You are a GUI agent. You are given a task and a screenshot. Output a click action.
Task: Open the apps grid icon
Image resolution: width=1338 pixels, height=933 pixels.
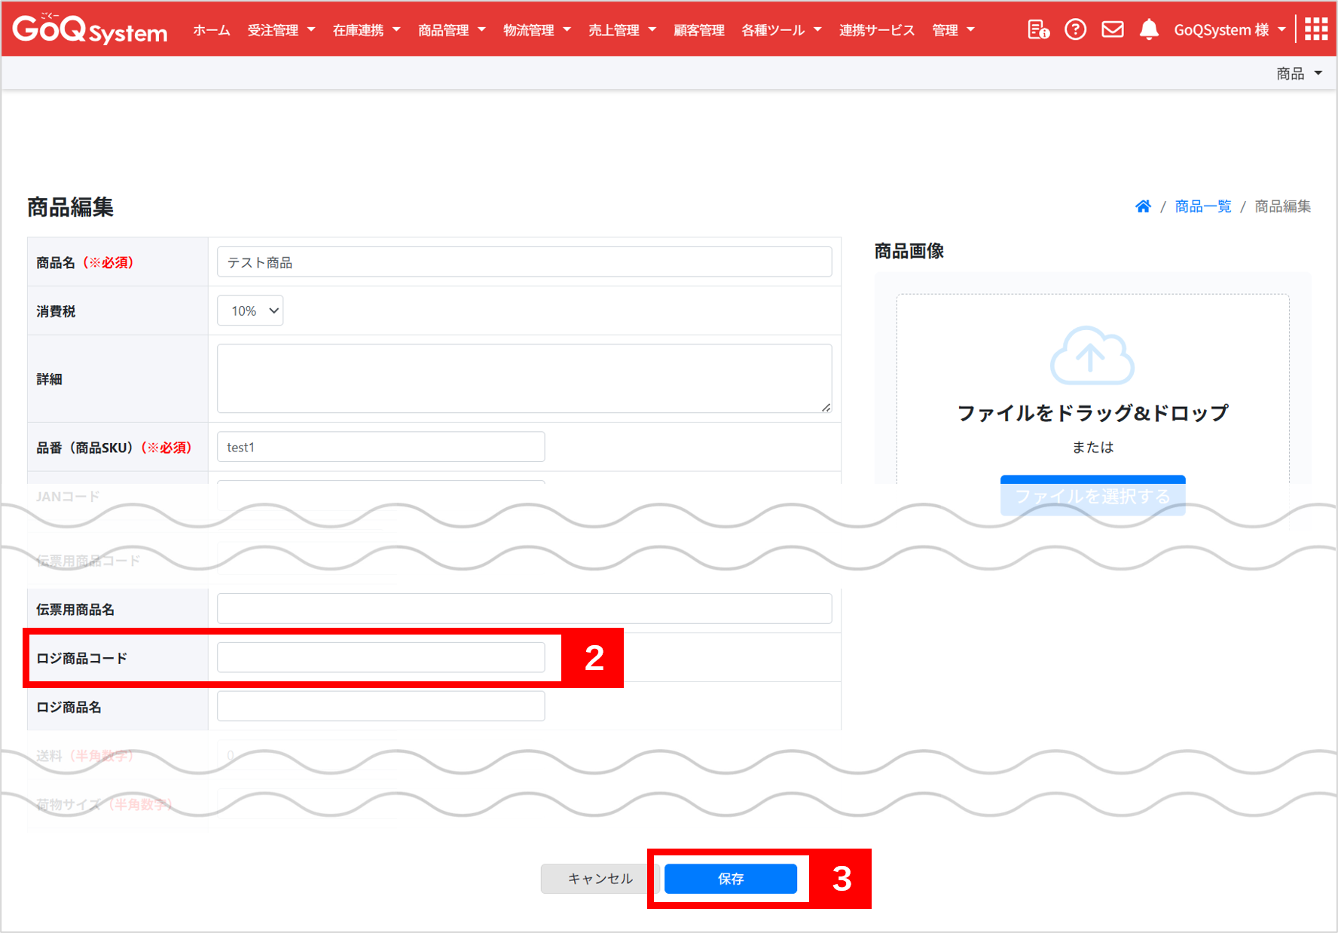[x=1315, y=29]
